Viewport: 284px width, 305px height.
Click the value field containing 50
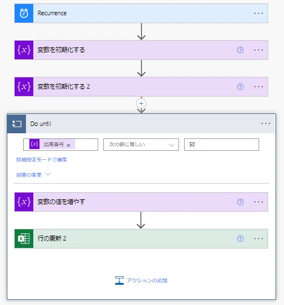tap(221, 145)
